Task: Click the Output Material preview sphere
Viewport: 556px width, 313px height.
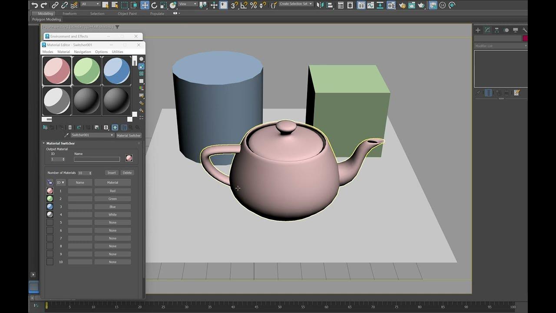Action: 129,158
